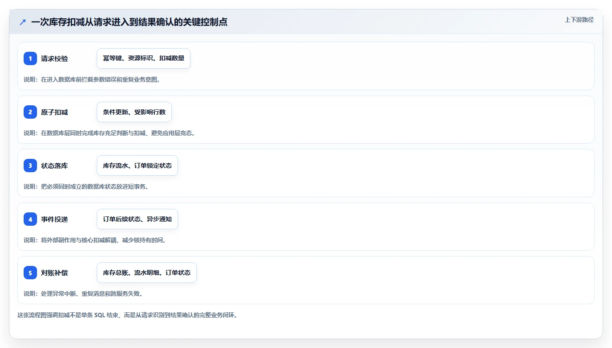Click the 状态落库 step title

coord(54,166)
